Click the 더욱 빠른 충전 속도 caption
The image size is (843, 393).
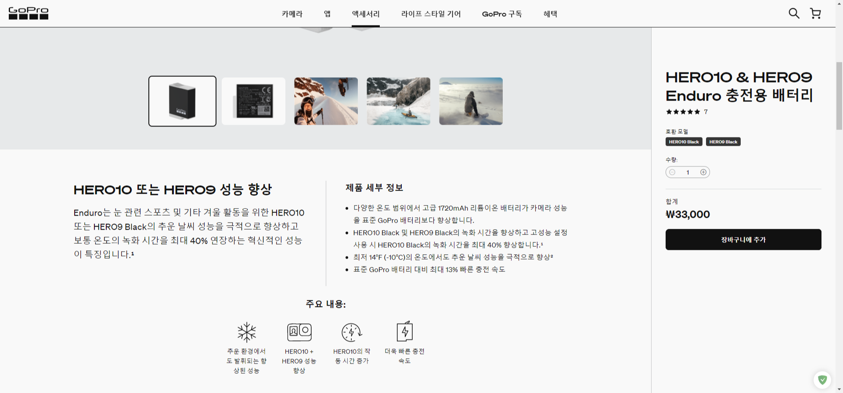404,356
